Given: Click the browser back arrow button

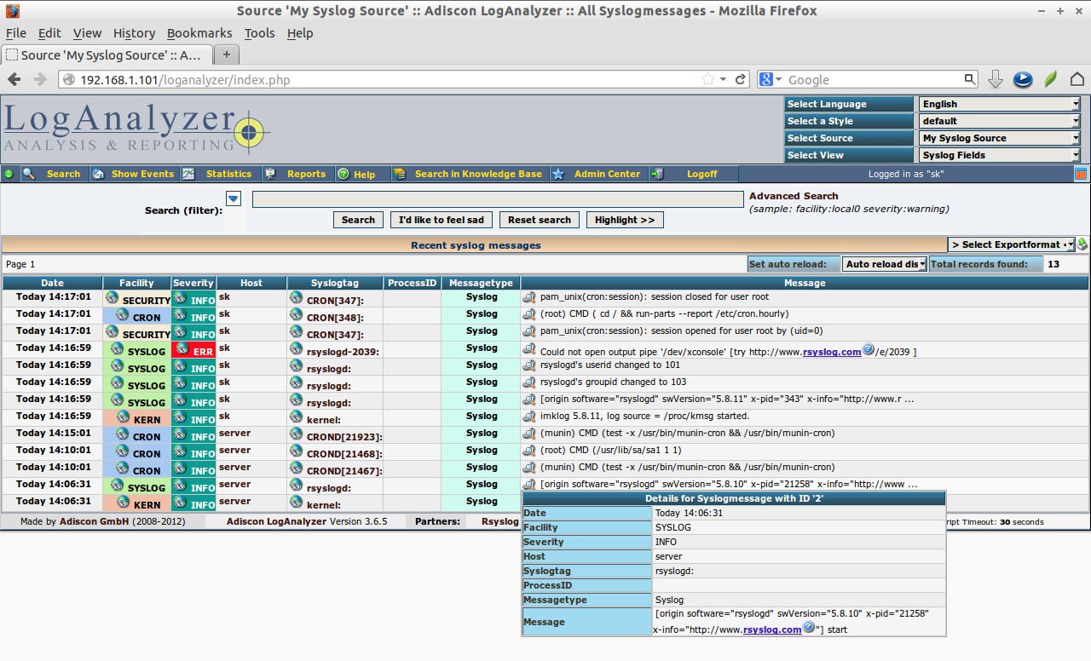Looking at the screenshot, I should (14, 79).
